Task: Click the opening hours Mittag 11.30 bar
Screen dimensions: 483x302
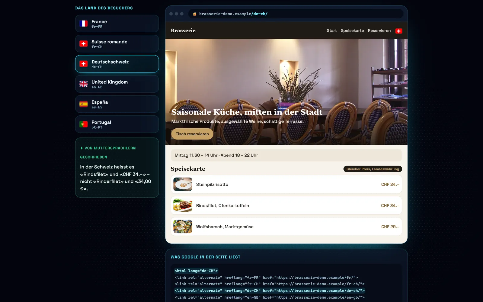Action: point(286,155)
